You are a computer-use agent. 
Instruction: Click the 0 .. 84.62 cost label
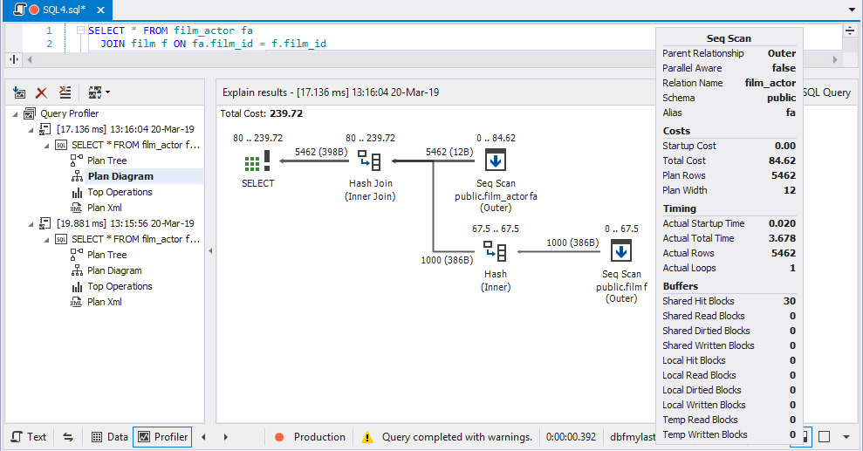pos(496,138)
